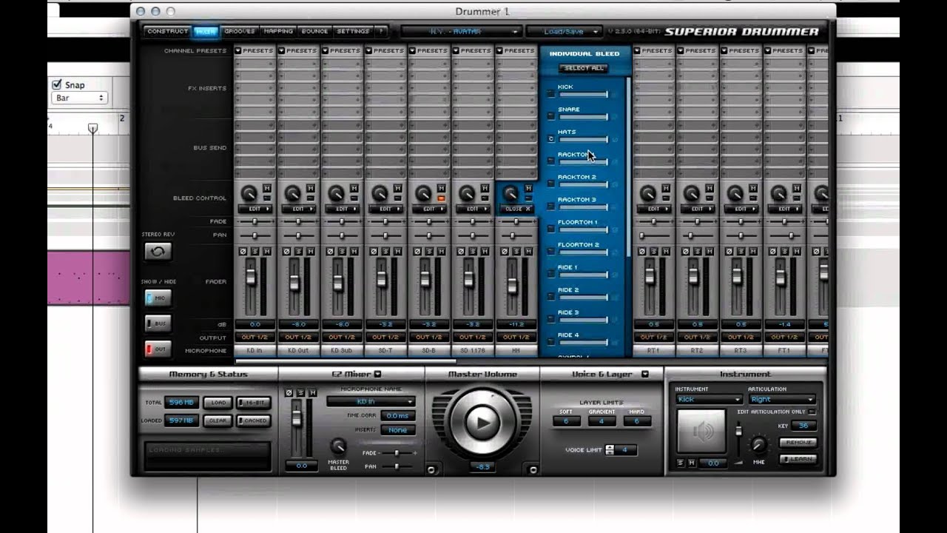Screen dimensions: 947x533
Task: Click Instrument panel mute icon
Action: 692,463
